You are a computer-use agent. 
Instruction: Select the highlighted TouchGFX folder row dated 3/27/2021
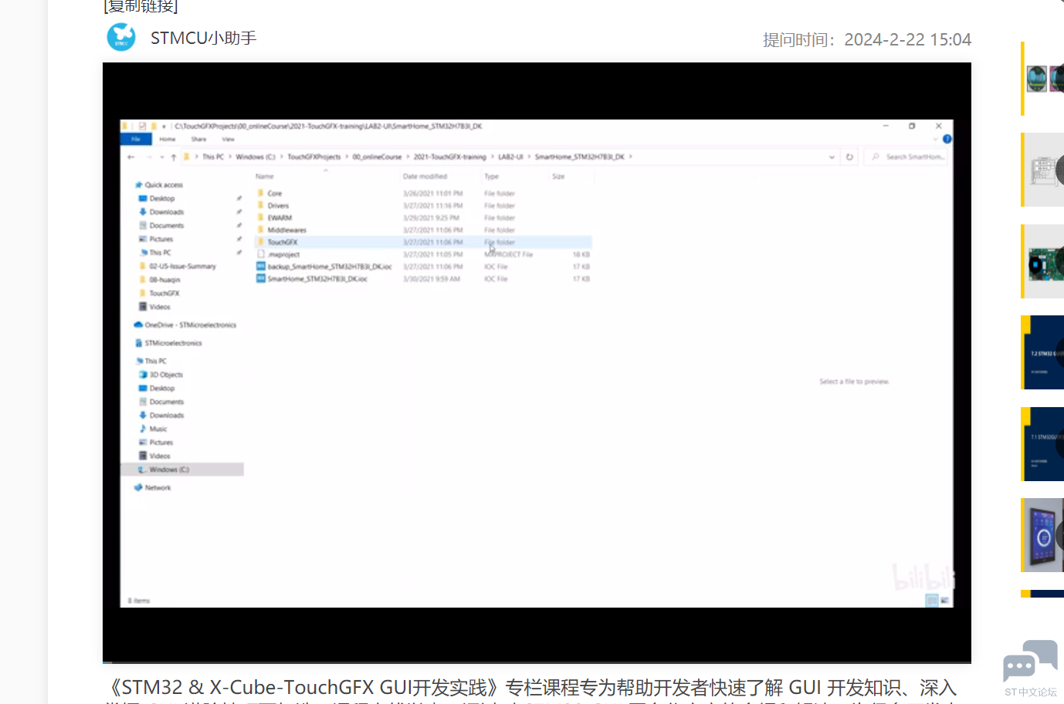[423, 242]
